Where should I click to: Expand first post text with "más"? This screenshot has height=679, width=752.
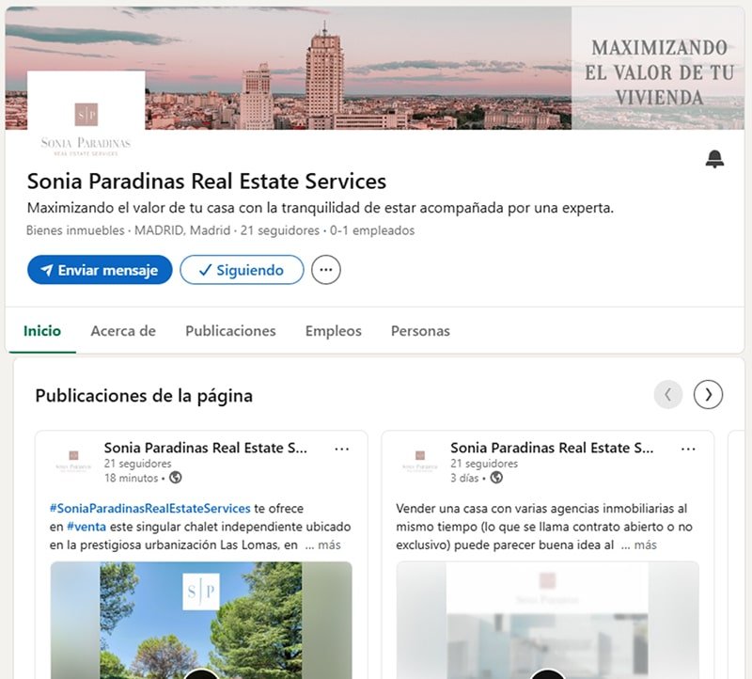click(x=329, y=545)
